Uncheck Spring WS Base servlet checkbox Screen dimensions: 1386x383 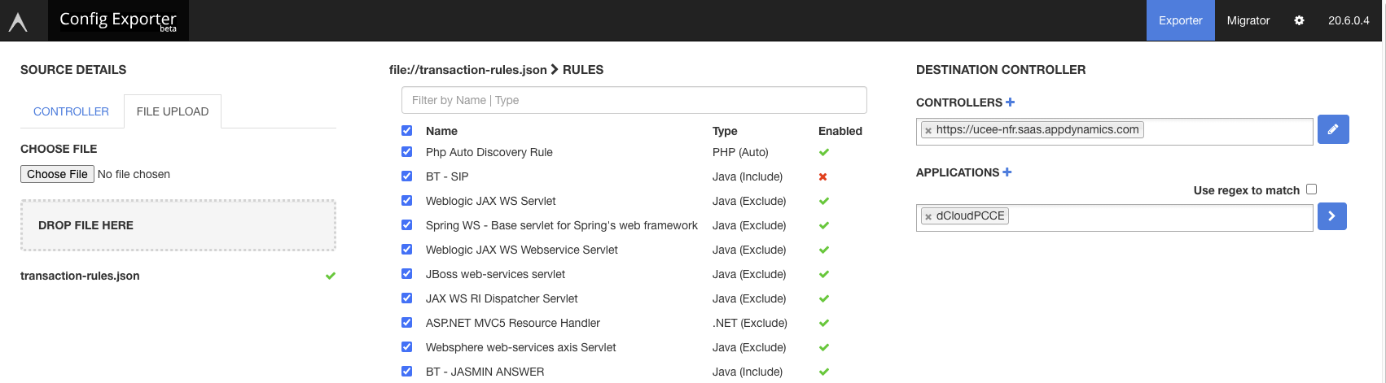407,224
